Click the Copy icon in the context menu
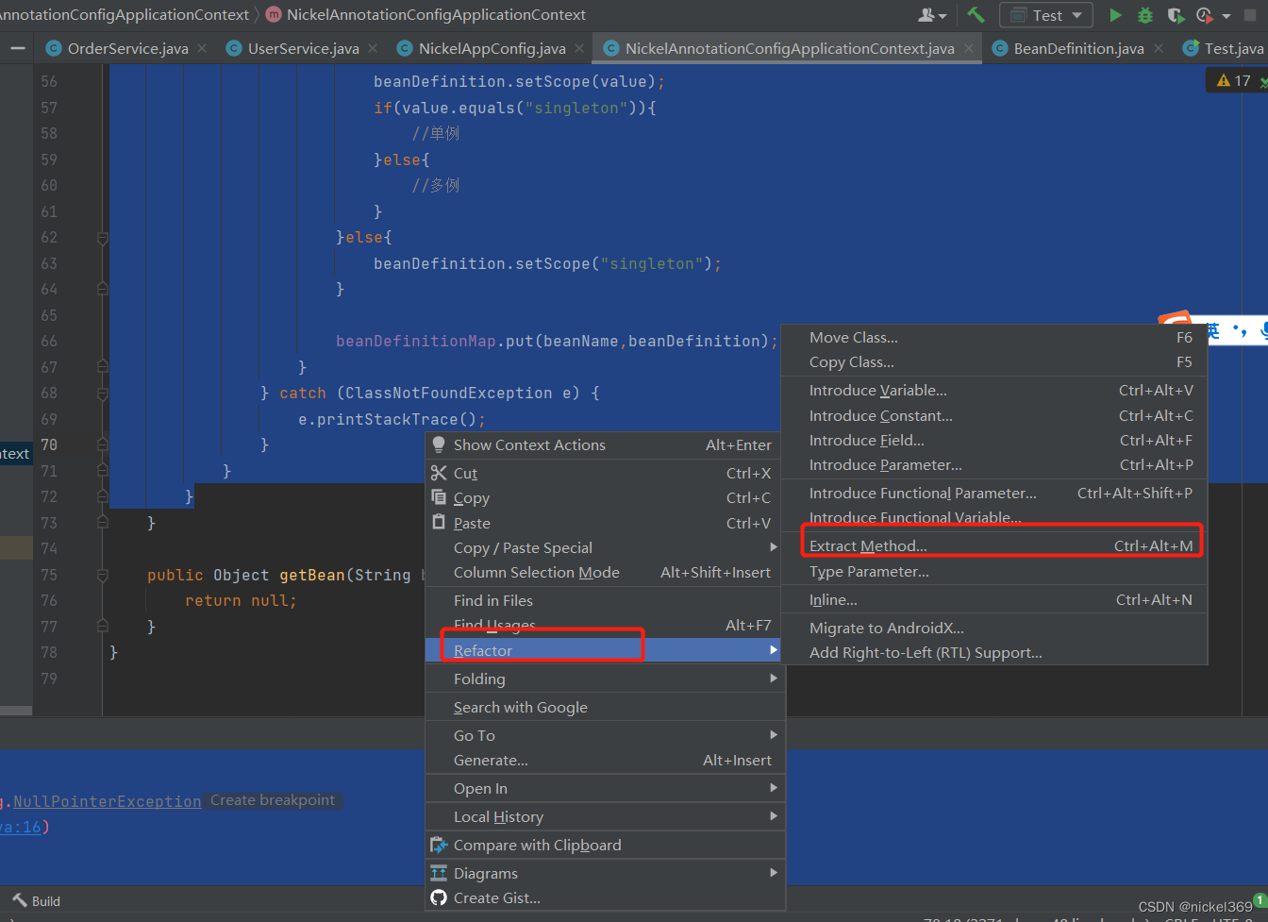Image resolution: width=1268 pixels, height=922 pixels. [x=439, y=497]
